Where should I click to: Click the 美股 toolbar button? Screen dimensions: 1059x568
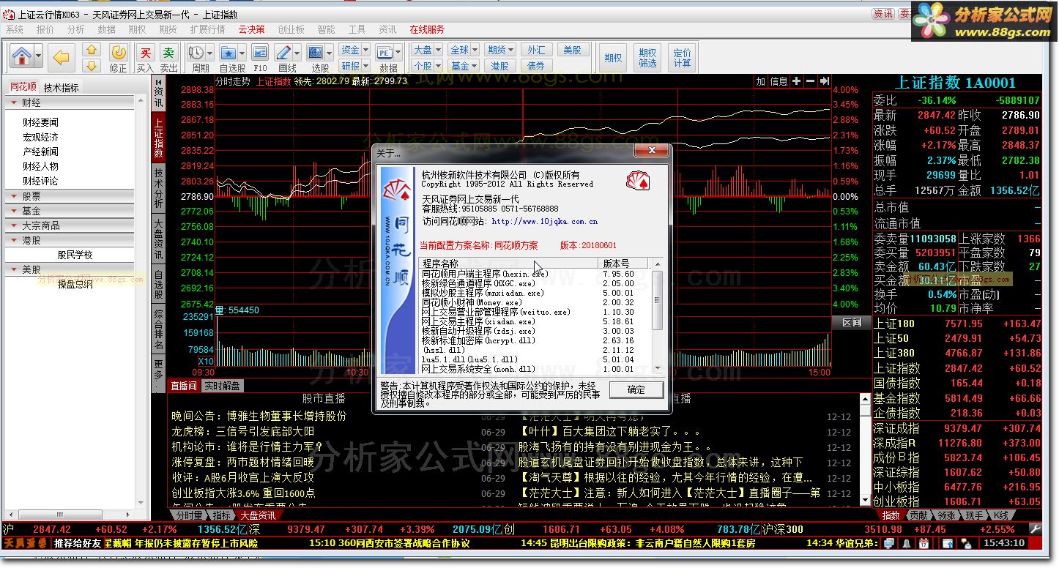tap(573, 50)
